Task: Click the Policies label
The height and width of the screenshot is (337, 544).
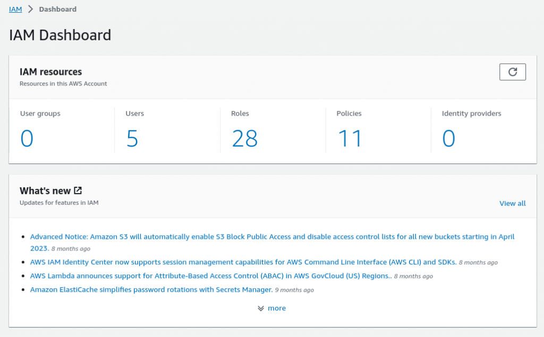Action: (349, 114)
